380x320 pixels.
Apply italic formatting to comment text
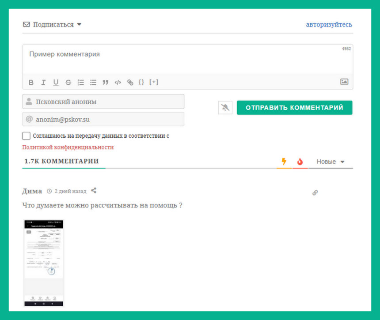click(43, 82)
